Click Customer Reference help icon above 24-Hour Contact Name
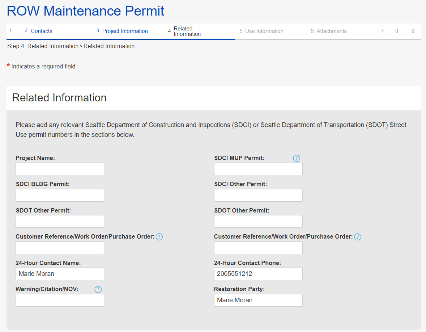The height and width of the screenshot is (332, 426). (159, 237)
